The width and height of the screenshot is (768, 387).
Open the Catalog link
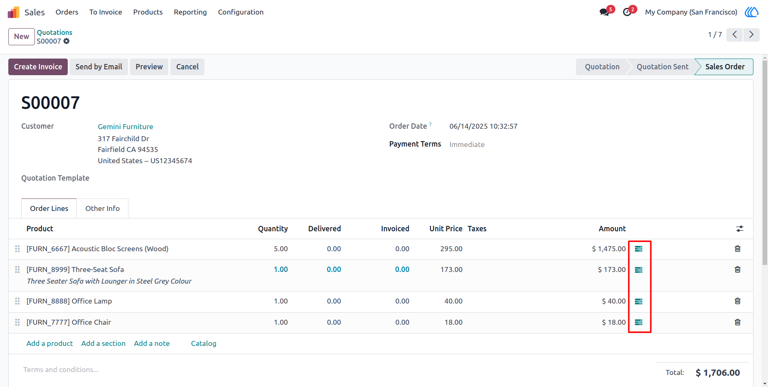click(x=204, y=343)
